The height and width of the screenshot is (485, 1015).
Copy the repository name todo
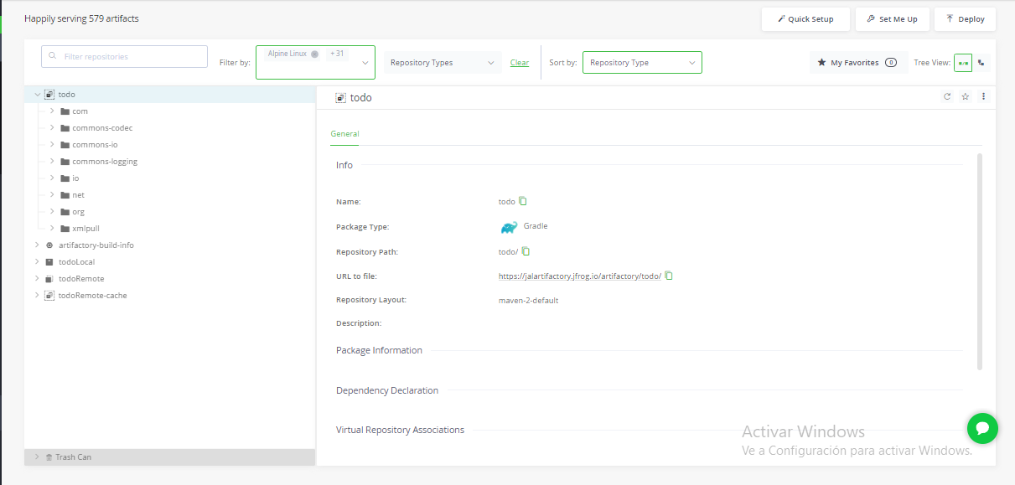523,201
